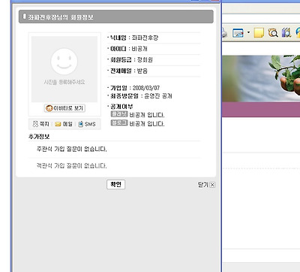Viewport: 300px width, 272px height.
Task: Click the 추가정보 heading
Action: pyautogui.click(x=39, y=137)
